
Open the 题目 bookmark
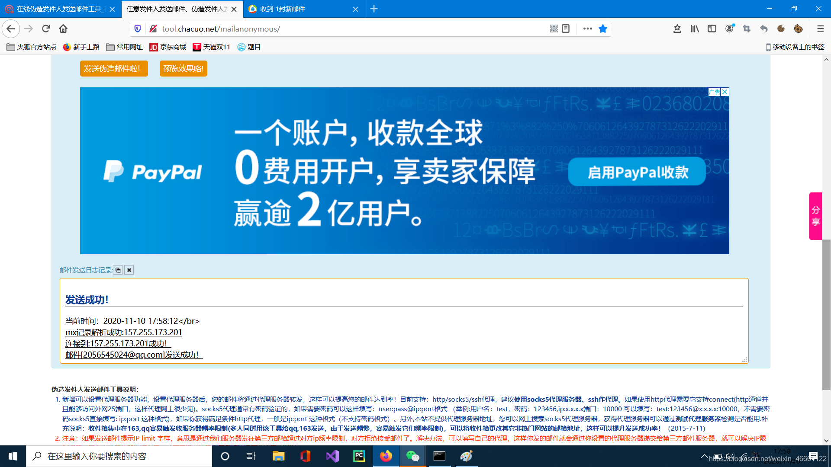coord(249,47)
